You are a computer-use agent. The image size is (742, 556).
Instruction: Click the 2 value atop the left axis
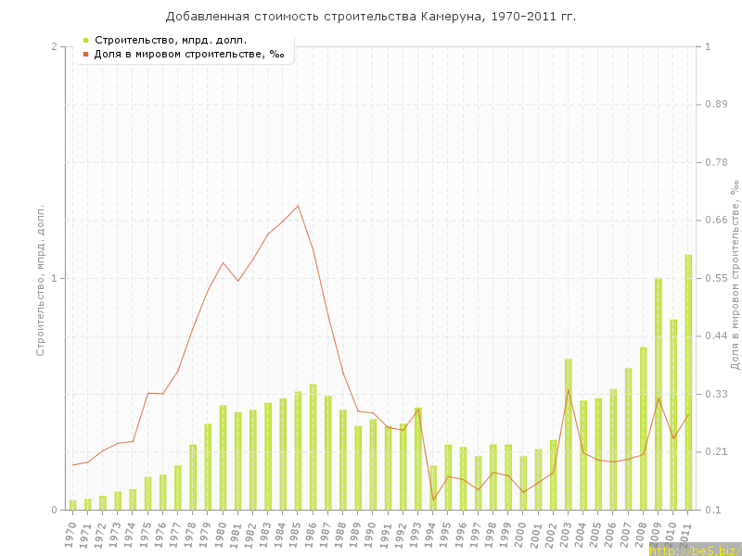[x=54, y=47]
